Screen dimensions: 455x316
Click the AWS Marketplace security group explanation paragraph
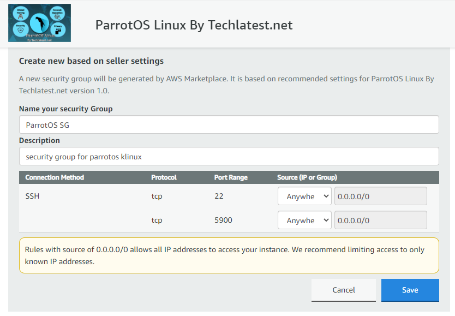226,85
